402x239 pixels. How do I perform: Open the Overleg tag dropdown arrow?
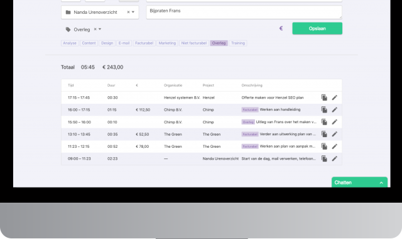100,30
